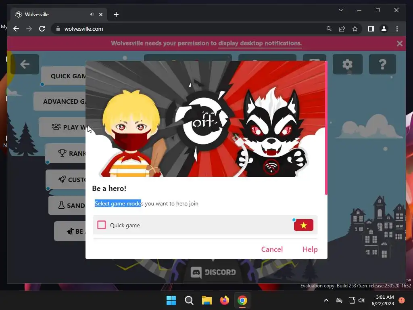Click the hero and wolf banner image
413x310 pixels.
pyautogui.click(x=205, y=119)
